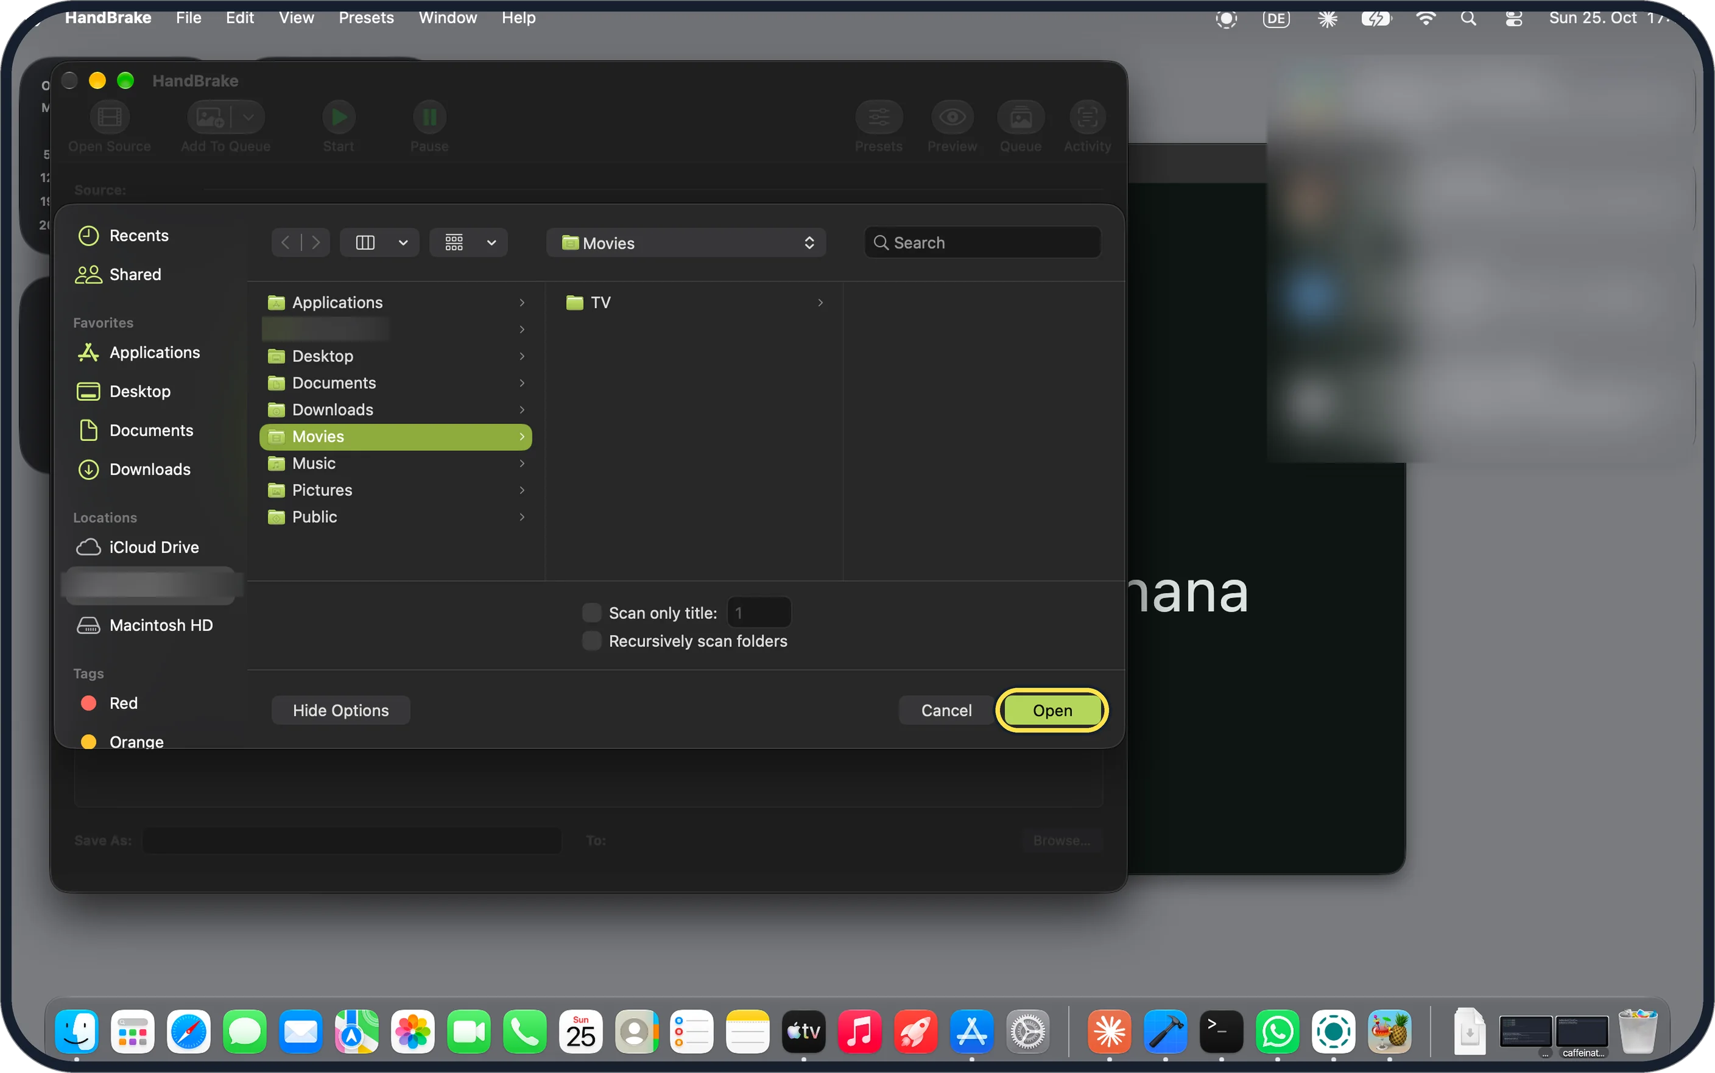This screenshot has width=1715, height=1073.
Task: Click the Hide Options button
Action: tap(340, 711)
